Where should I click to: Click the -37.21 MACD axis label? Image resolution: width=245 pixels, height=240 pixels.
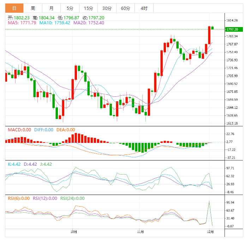(231, 158)
